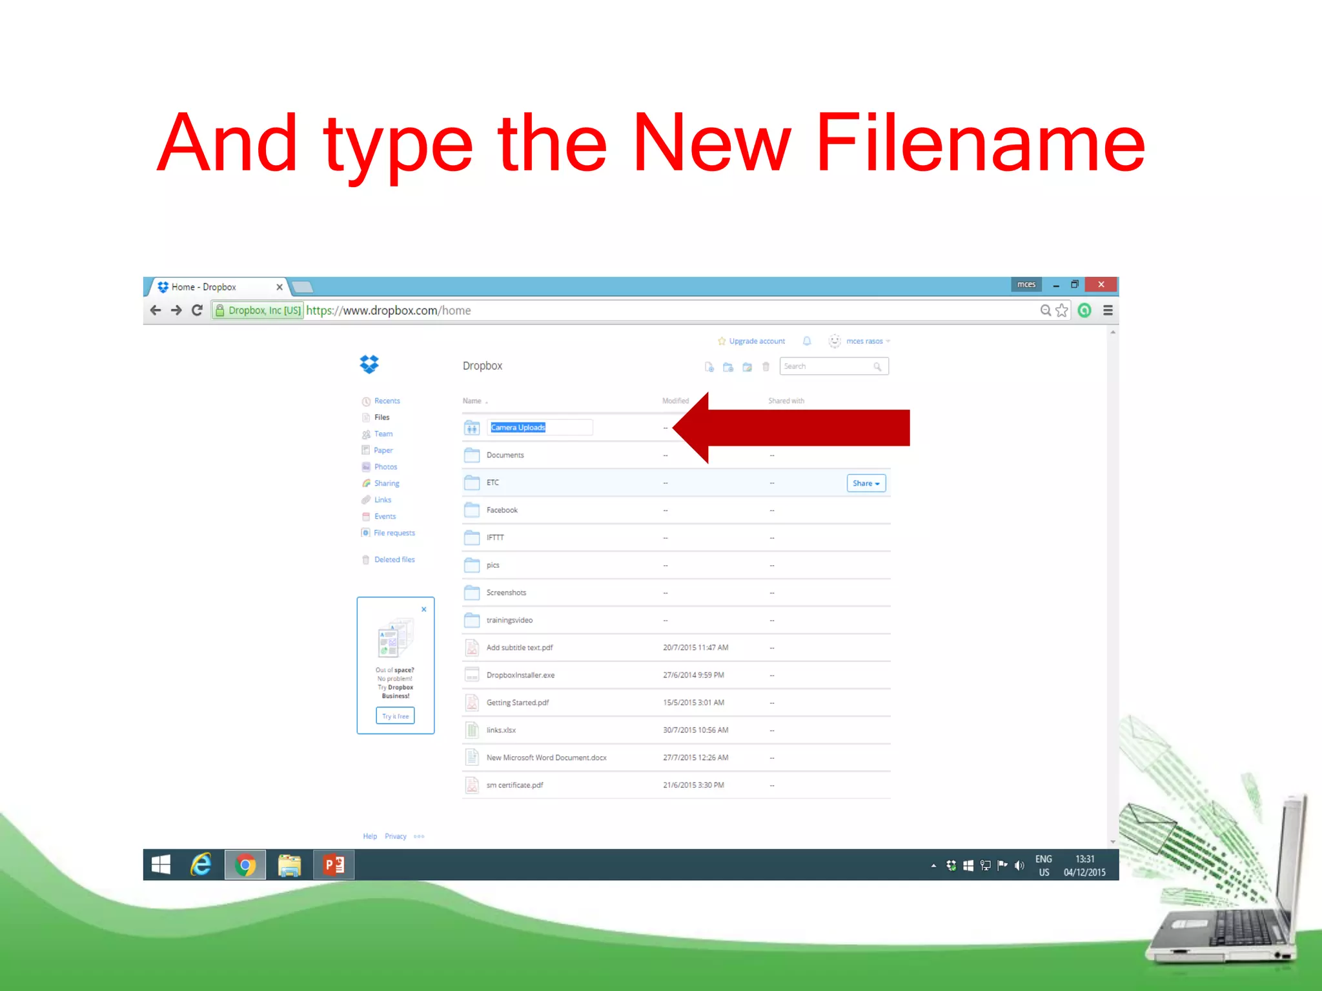
Task: Click the trash deleted files toolbar icon
Action: click(x=766, y=366)
